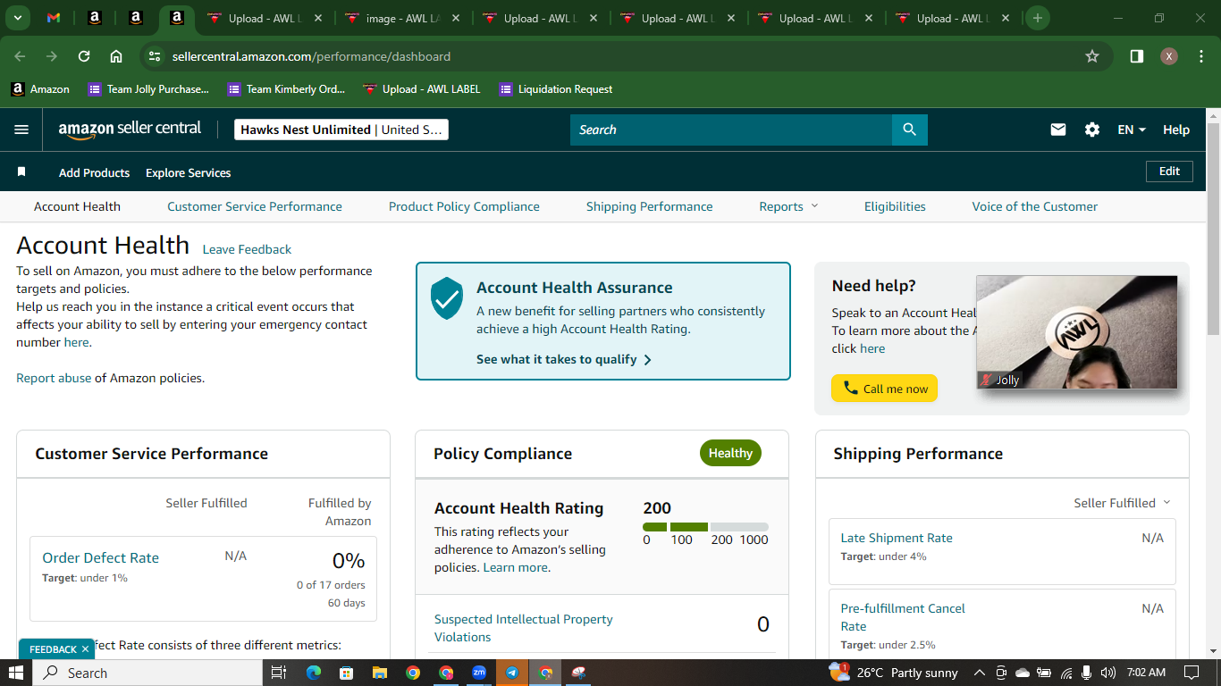
Task: Expand See what it takes to qualify
Action: tap(564, 359)
